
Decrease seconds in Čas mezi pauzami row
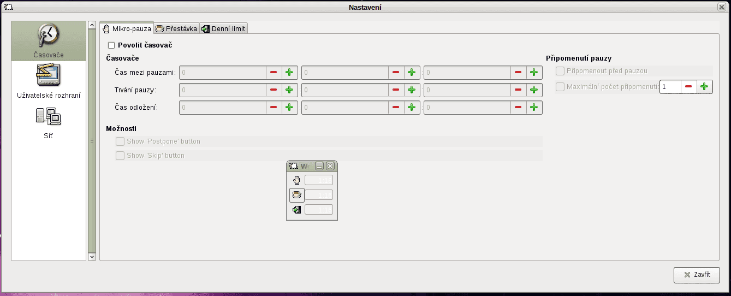(x=518, y=73)
